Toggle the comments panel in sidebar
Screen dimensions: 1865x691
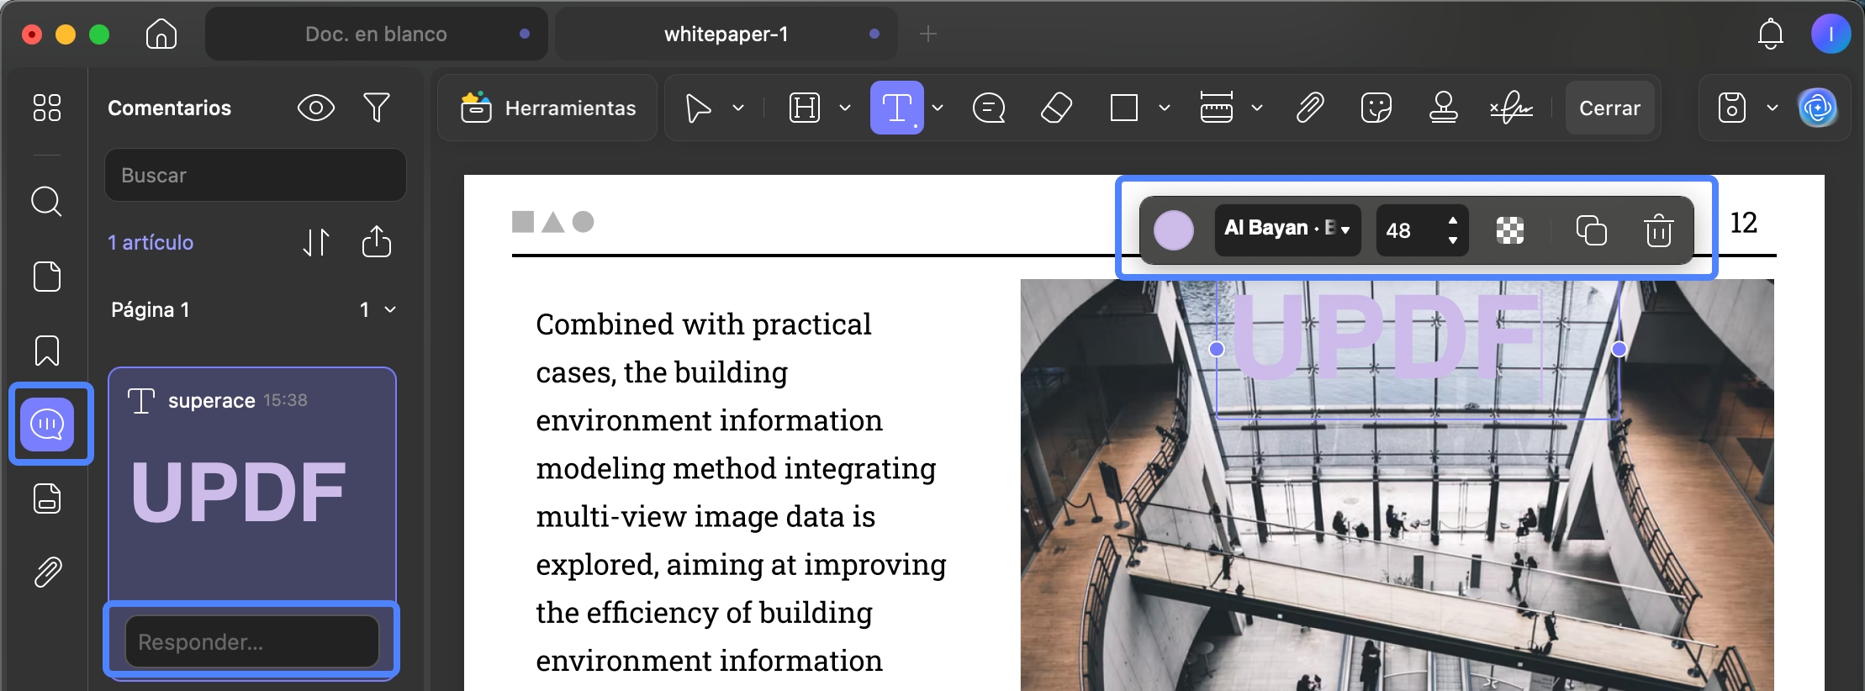tap(48, 425)
